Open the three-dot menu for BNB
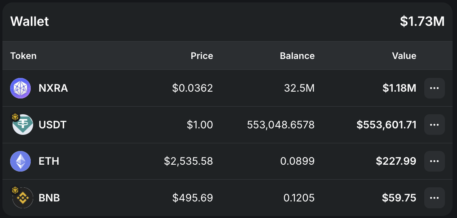This screenshot has height=218, width=457. click(434, 198)
